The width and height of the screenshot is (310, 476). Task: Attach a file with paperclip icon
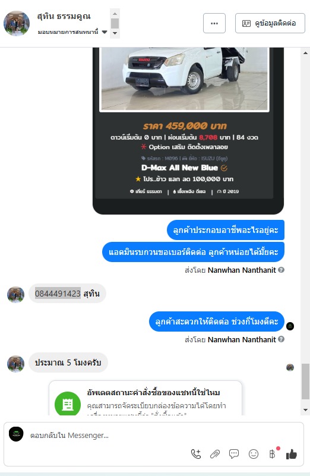pos(215,454)
